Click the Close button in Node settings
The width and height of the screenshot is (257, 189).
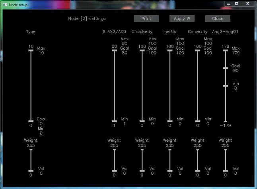click(218, 19)
